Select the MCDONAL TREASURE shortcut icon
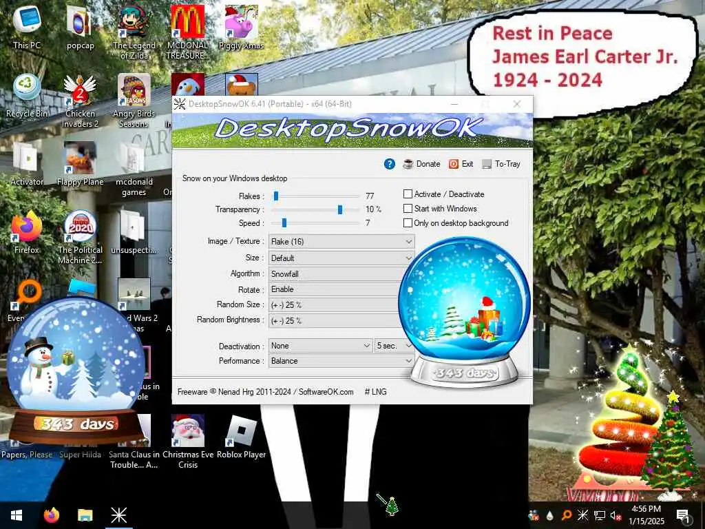The image size is (705, 529). pos(187,32)
